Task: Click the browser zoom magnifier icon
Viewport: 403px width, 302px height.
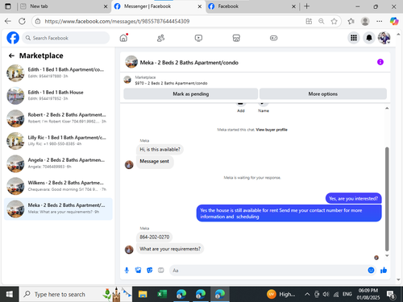Action: 322,21
